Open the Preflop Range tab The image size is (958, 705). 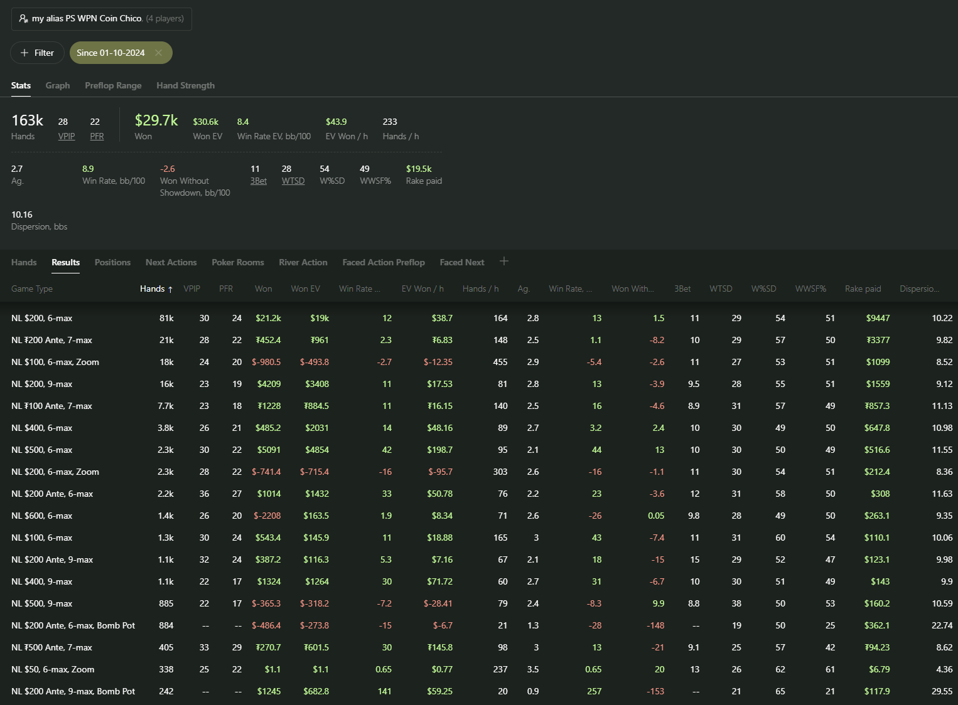[x=113, y=85]
